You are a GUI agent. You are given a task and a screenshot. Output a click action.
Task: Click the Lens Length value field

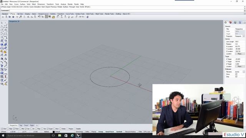pos(240,42)
